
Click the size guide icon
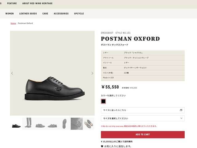pyautogui.click(x=181, y=110)
